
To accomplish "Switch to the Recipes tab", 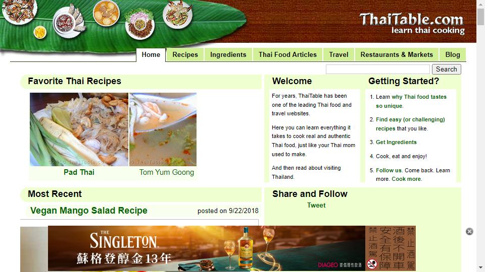I will 185,54.
